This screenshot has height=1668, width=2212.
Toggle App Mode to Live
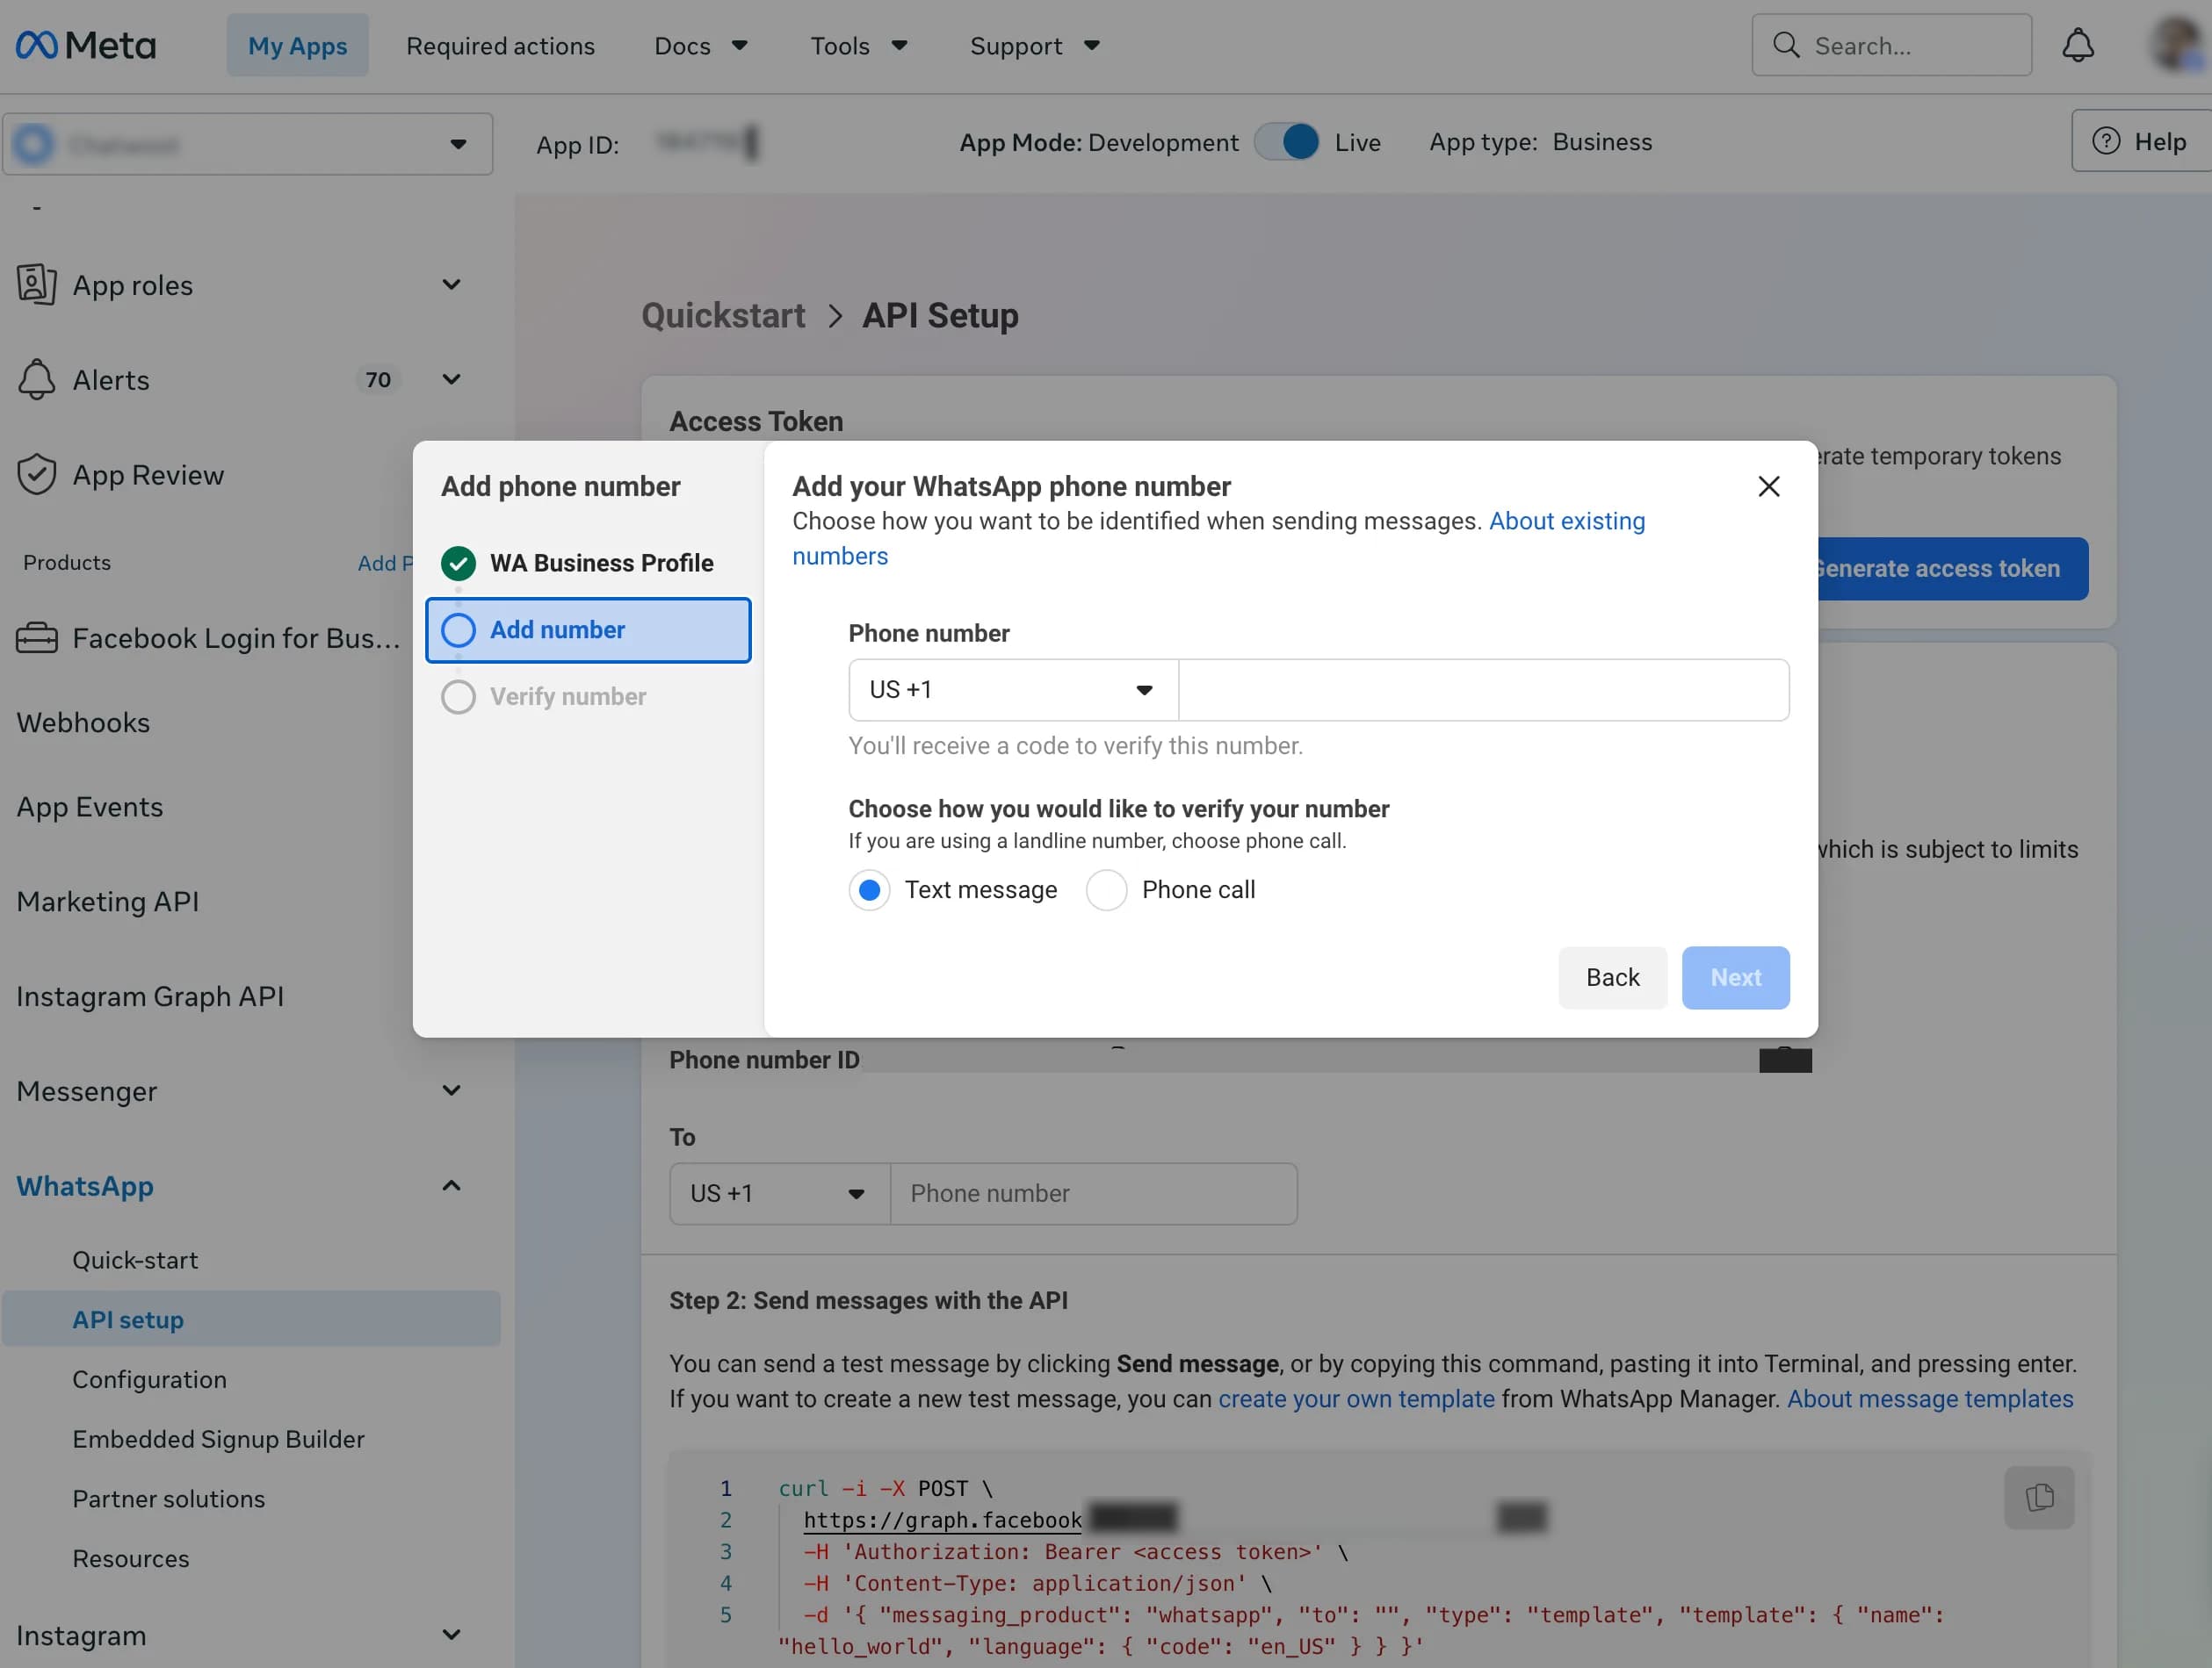[1288, 142]
